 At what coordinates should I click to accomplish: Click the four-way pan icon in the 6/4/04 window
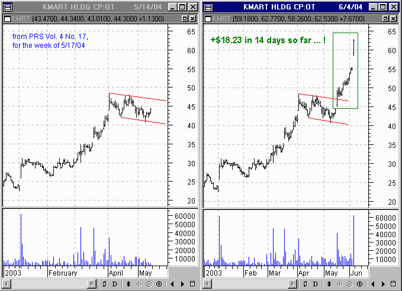point(339,284)
